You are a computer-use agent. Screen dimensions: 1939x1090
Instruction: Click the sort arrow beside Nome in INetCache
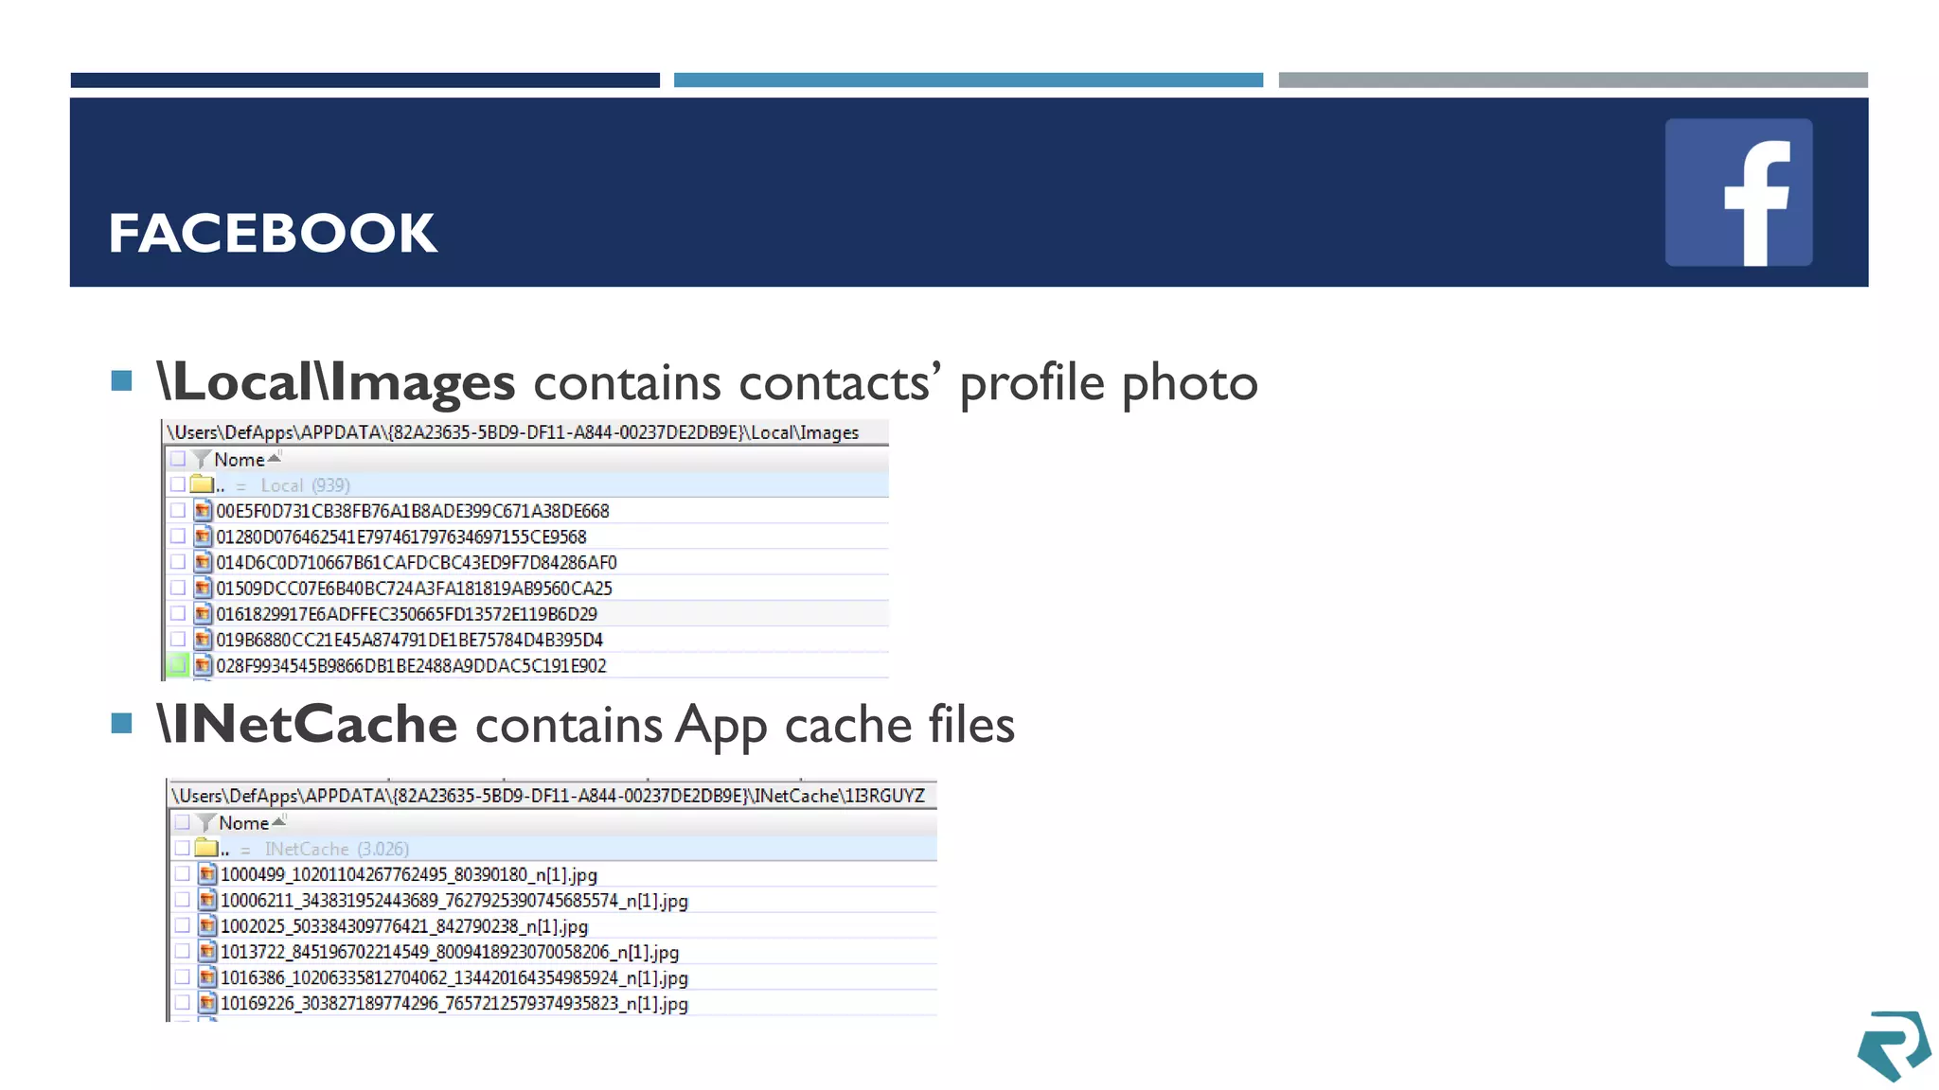tap(278, 821)
